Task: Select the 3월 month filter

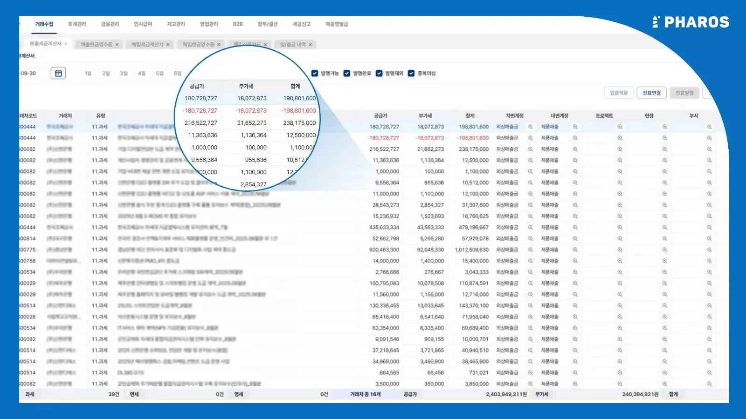Action: click(124, 74)
